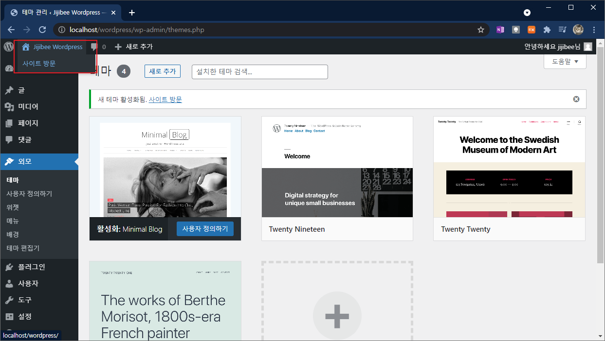Open 안녕하세요 jijibee님 account menu
This screenshot has width=605, height=341.
click(x=558, y=47)
